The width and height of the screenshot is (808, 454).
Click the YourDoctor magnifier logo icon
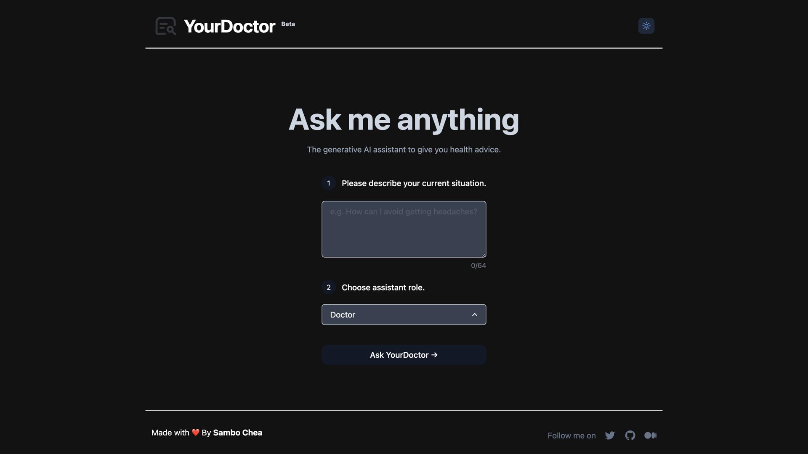[165, 26]
